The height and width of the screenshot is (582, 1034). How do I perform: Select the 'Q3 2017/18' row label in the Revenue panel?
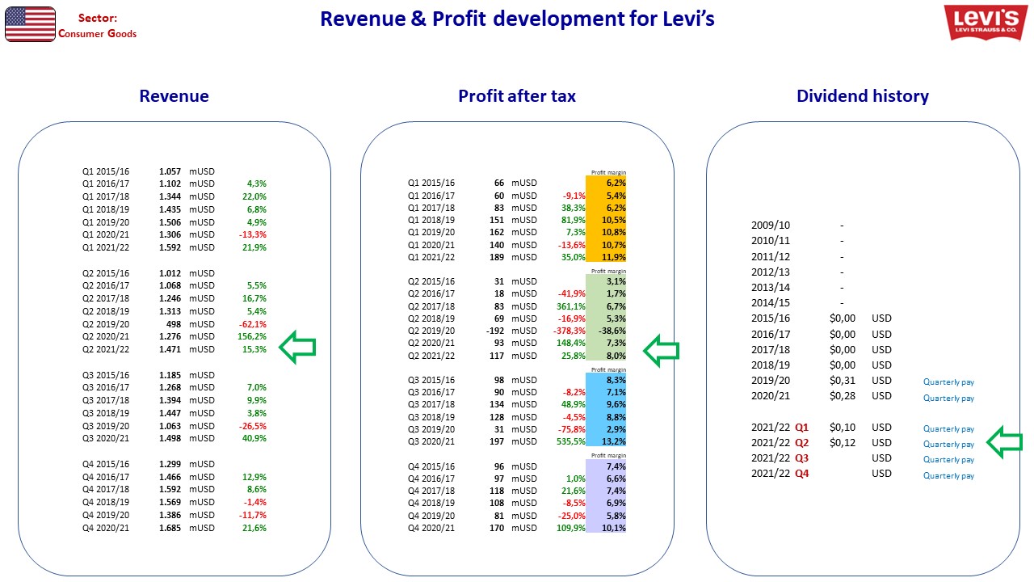[x=106, y=400]
